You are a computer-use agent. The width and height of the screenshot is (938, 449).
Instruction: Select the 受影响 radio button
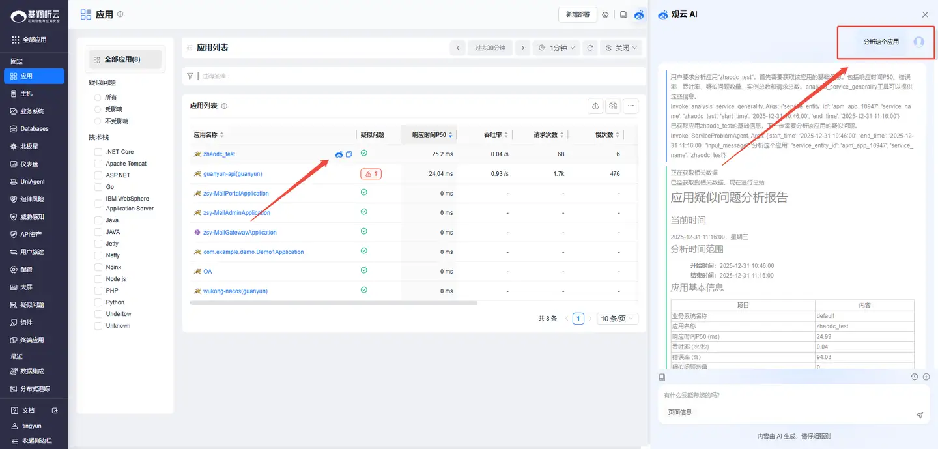(x=98, y=109)
